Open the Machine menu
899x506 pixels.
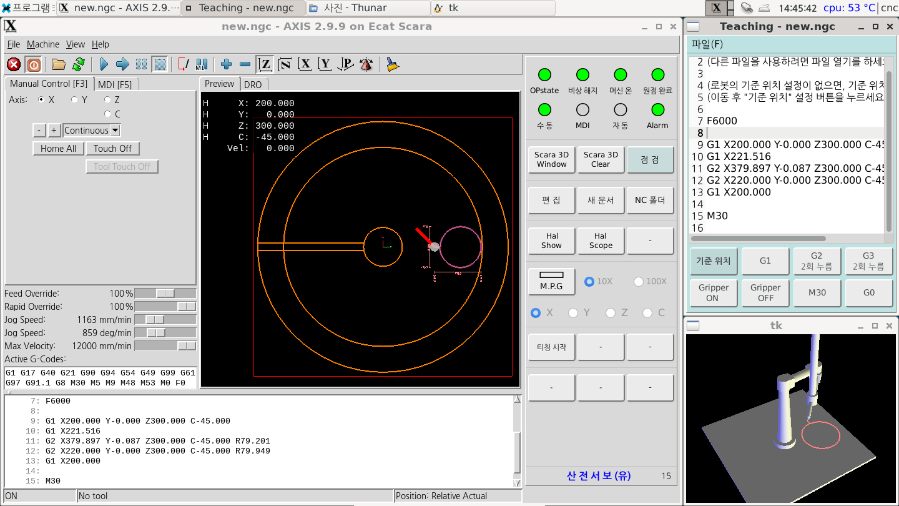[x=43, y=44]
